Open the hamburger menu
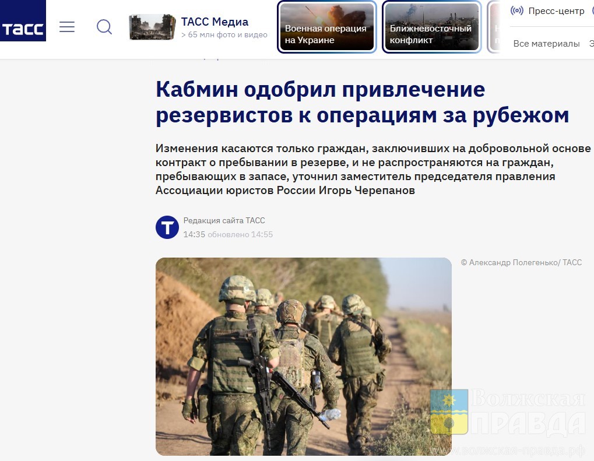 pyautogui.click(x=67, y=27)
